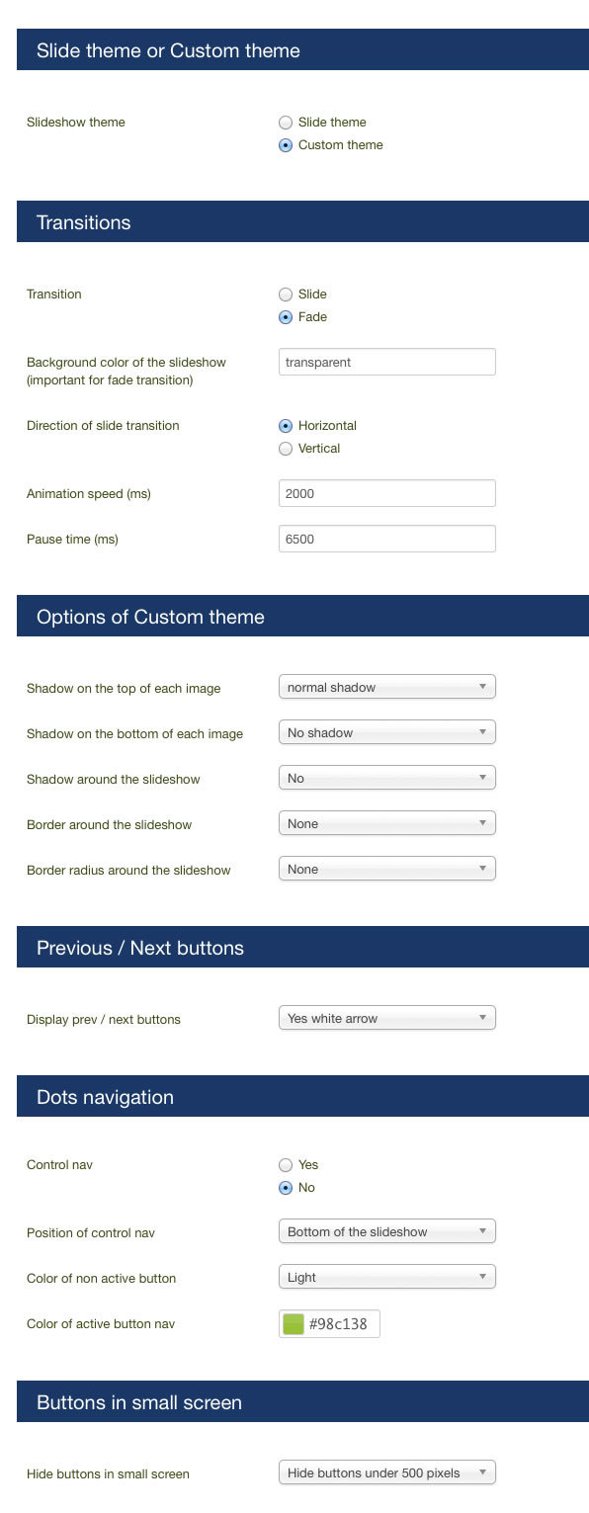589x1513 pixels.
Task: Click the Animation speed input field
Action: (387, 493)
